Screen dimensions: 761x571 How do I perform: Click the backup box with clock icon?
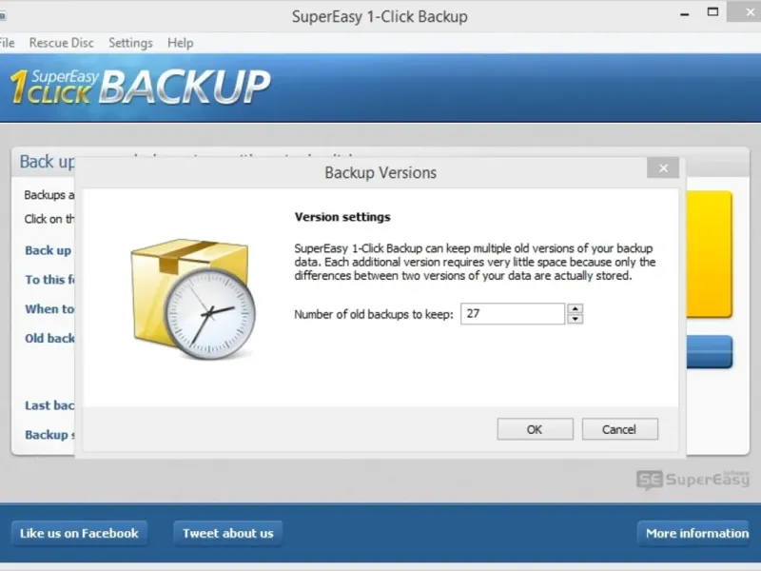point(190,296)
